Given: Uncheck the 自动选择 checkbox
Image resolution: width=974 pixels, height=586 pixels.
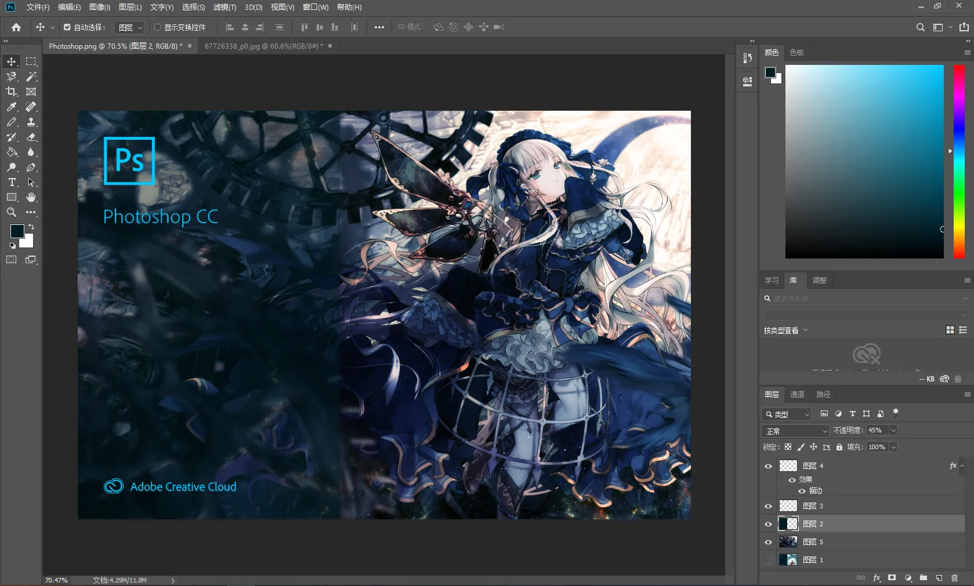Looking at the screenshot, I should point(67,27).
